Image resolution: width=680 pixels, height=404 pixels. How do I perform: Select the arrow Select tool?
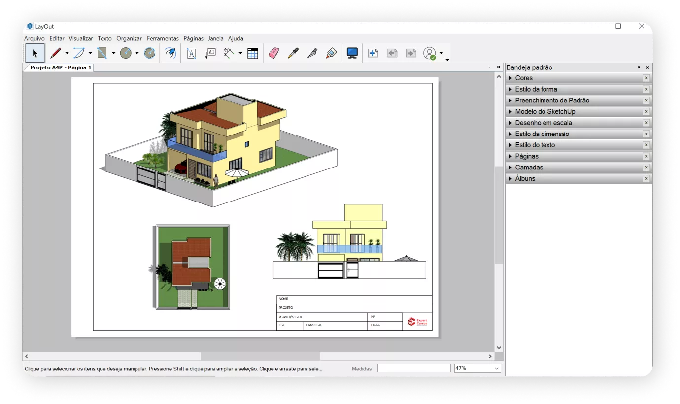[34, 53]
